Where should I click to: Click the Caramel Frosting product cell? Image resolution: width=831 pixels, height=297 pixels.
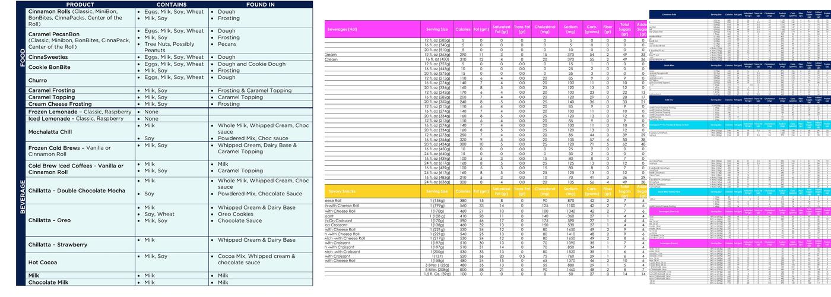pos(80,91)
